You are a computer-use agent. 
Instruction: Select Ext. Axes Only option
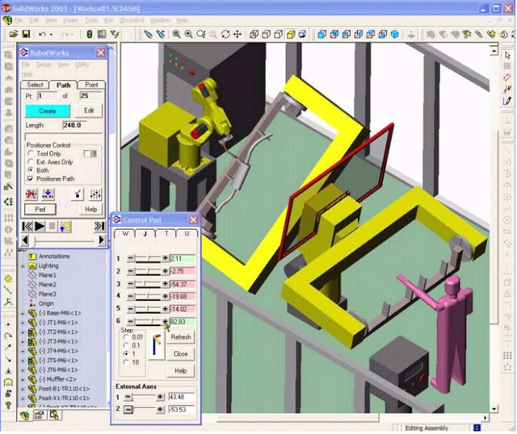pyautogui.click(x=31, y=161)
